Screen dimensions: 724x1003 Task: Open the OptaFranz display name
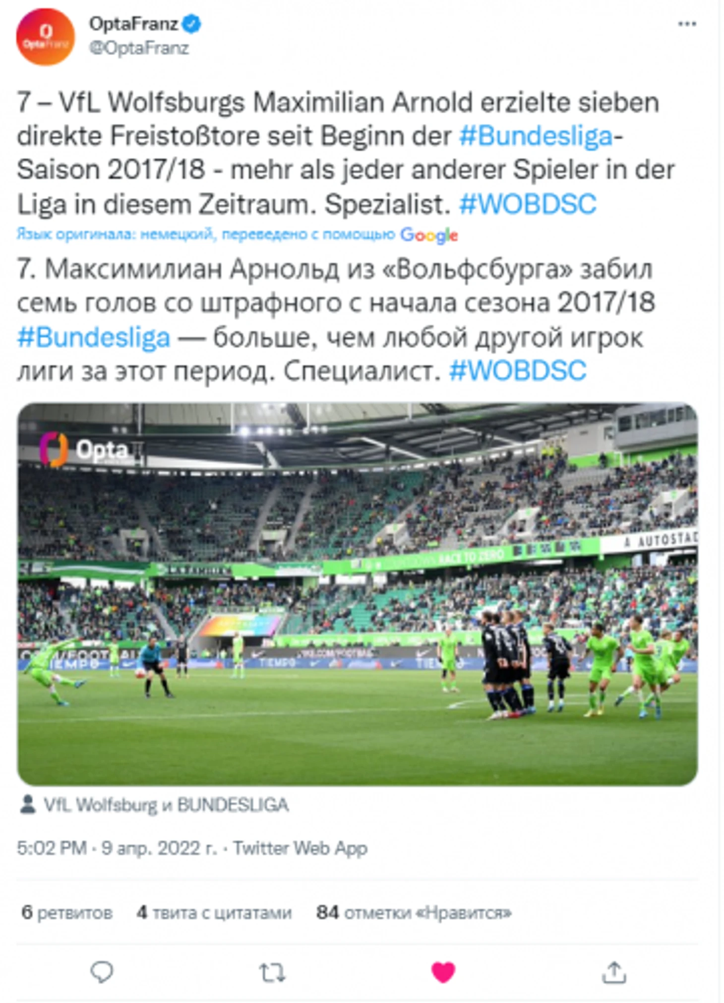133,24
